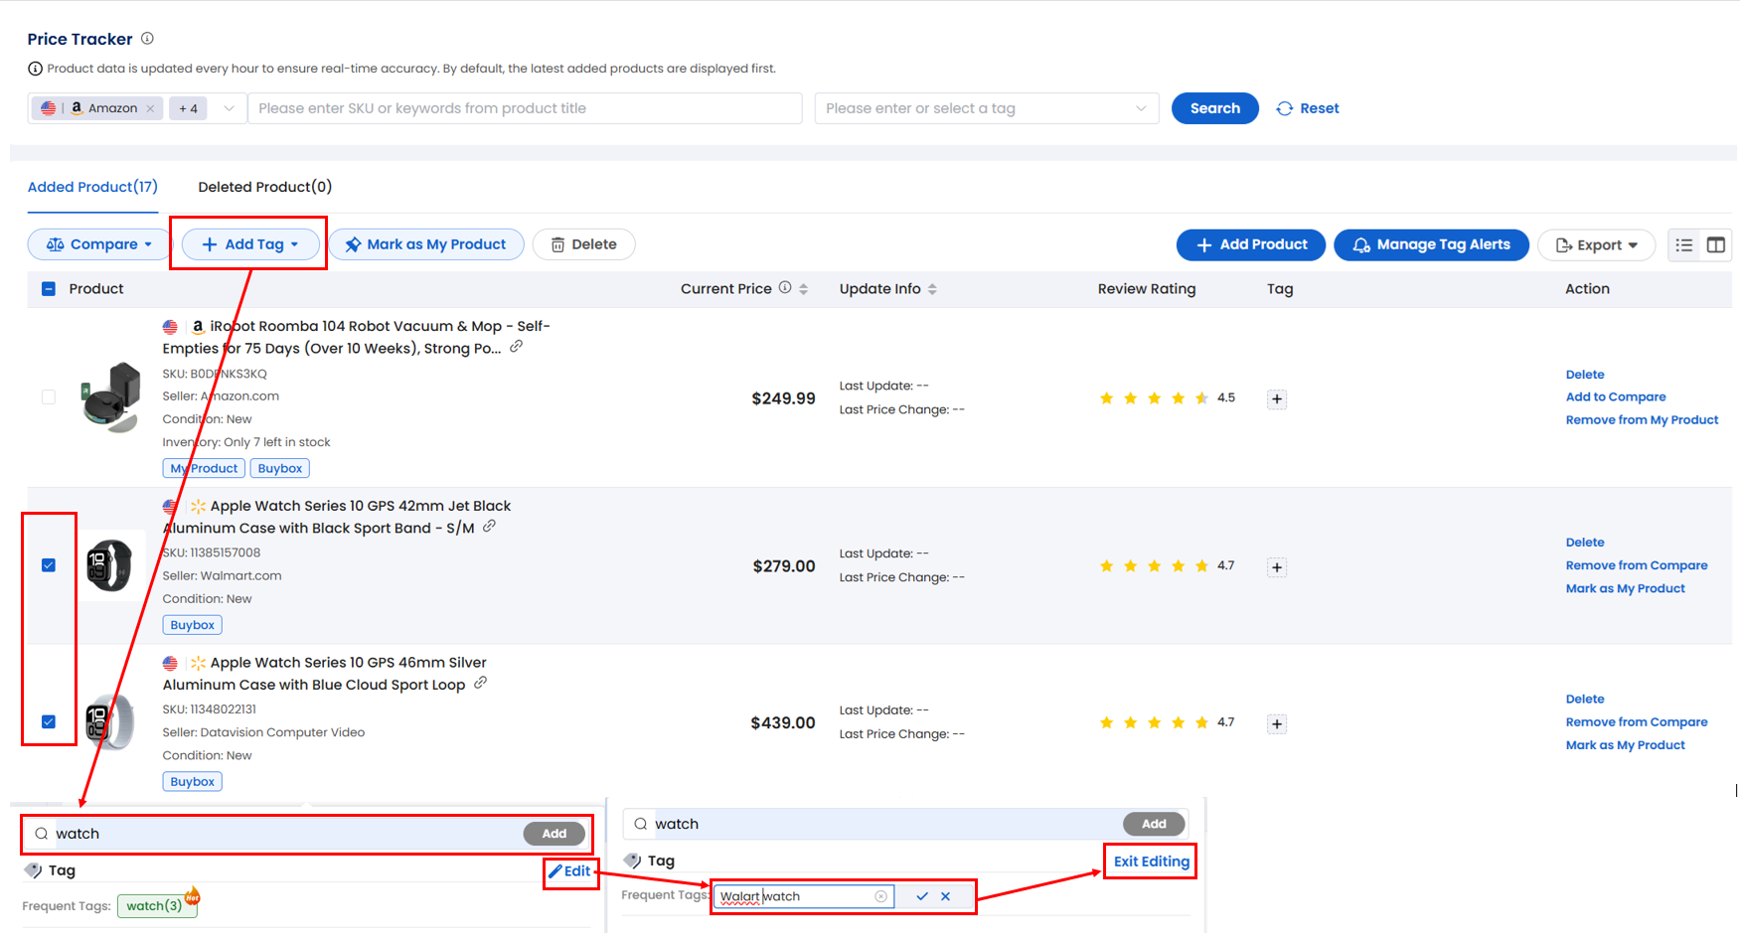Add a tag to the $439.00 Apple Watch row
Screen dimensions: 1740x943
tap(1277, 724)
